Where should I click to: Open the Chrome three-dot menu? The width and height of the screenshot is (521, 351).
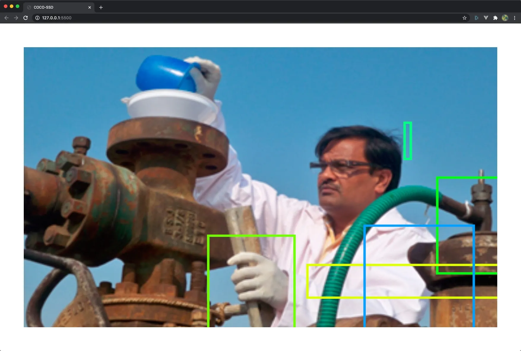point(514,18)
